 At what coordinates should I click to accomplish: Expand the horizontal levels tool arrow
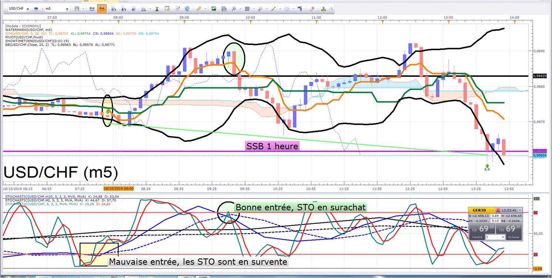pyautogui.click(x=254, y=8)
